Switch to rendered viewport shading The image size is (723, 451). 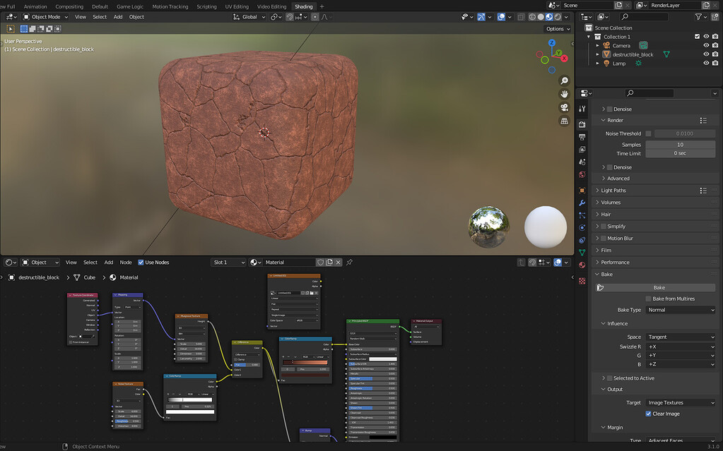558,16
